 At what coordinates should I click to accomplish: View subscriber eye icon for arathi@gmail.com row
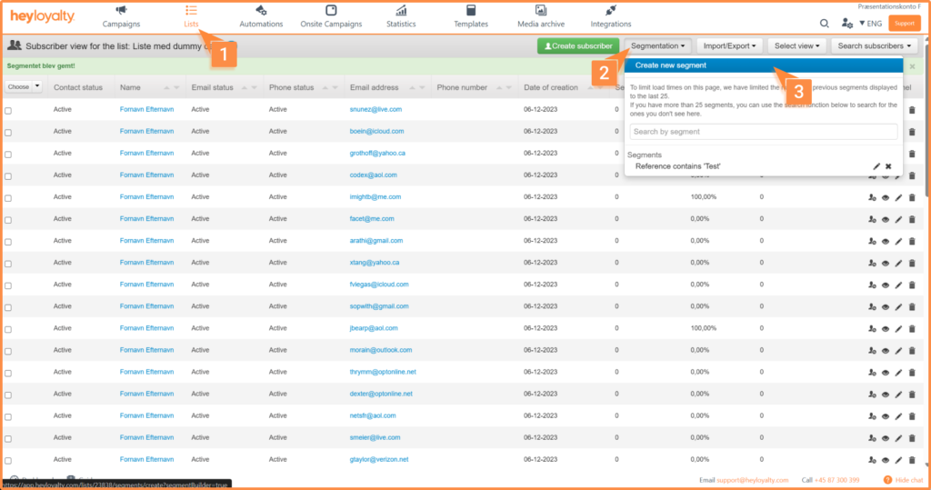point(886,241)
